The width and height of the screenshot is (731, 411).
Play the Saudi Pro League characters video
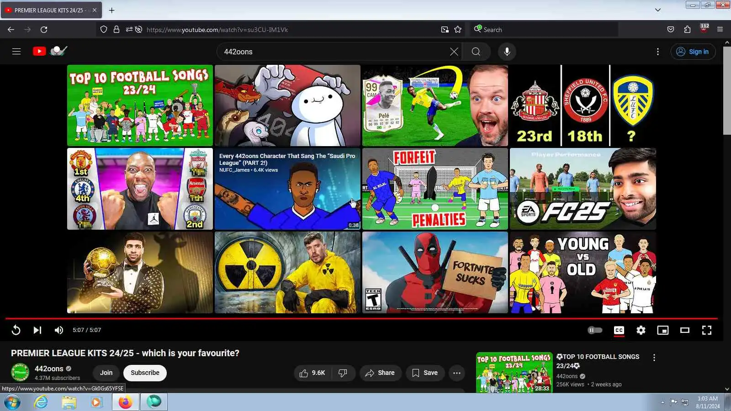(x=287, y=189)
